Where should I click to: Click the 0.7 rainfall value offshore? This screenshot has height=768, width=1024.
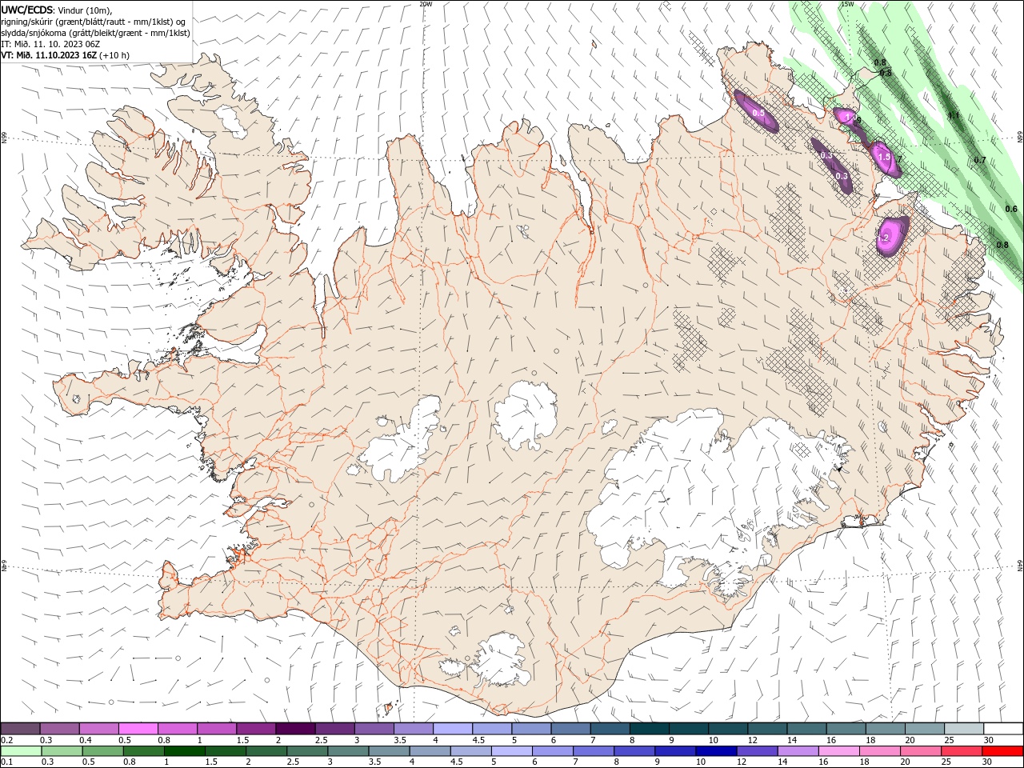click(x=980, y=160)
